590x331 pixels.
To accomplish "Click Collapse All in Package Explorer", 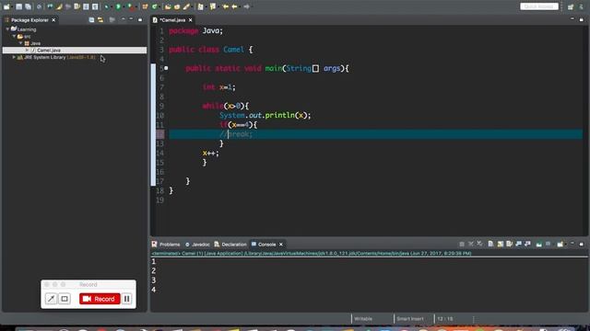I will [91, 20].
